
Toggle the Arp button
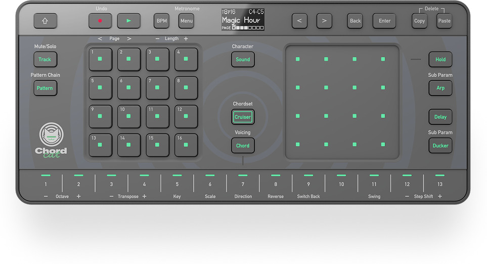pos(440,88)
